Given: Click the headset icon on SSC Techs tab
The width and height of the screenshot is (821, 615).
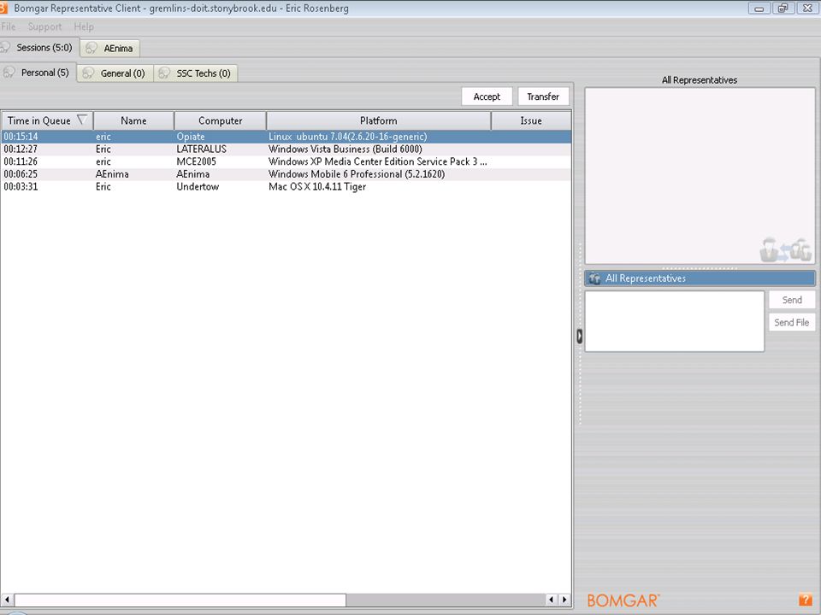Looking at the screenshot, I should (x=164, y=73).
